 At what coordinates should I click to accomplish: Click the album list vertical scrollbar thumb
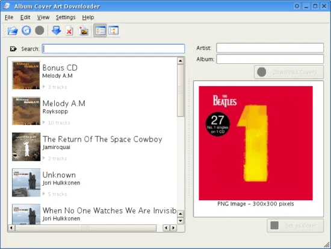(181, 90)
